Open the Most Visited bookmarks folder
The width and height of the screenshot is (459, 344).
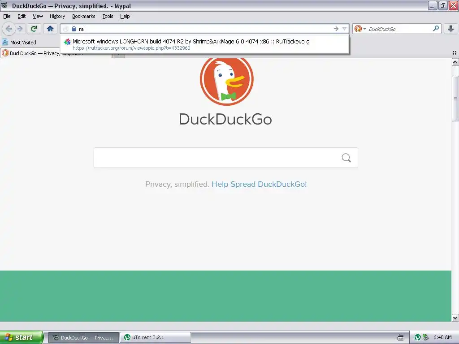19,43
